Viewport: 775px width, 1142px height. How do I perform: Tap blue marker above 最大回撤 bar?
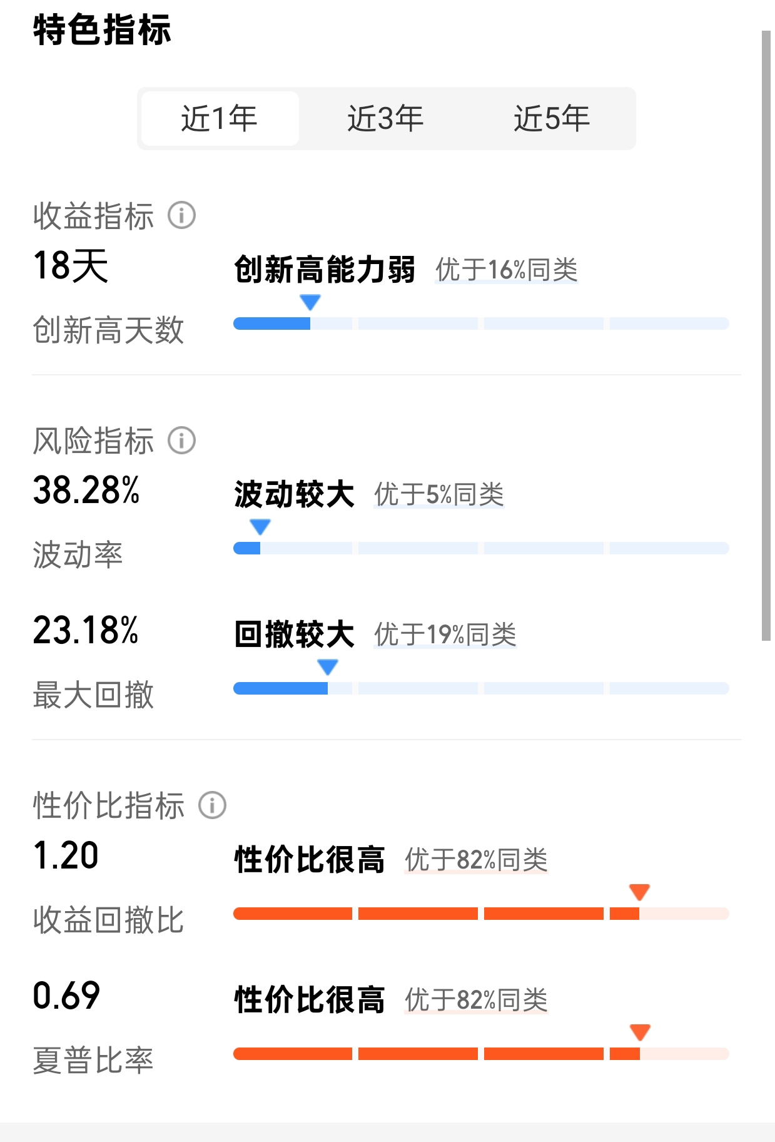328,667
